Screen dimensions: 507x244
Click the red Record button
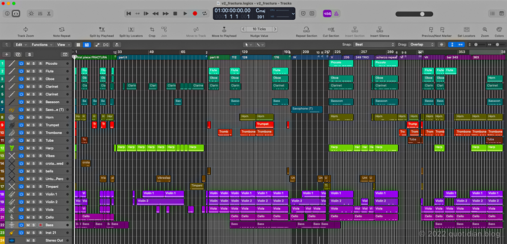(195, 13)
